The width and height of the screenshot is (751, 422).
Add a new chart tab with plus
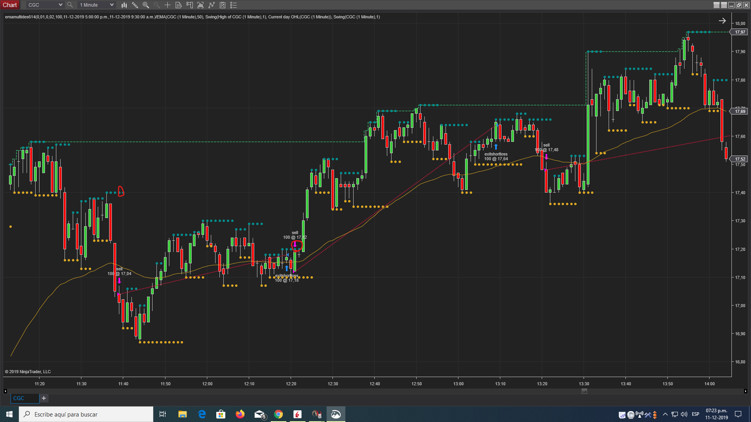pos(44,398)
